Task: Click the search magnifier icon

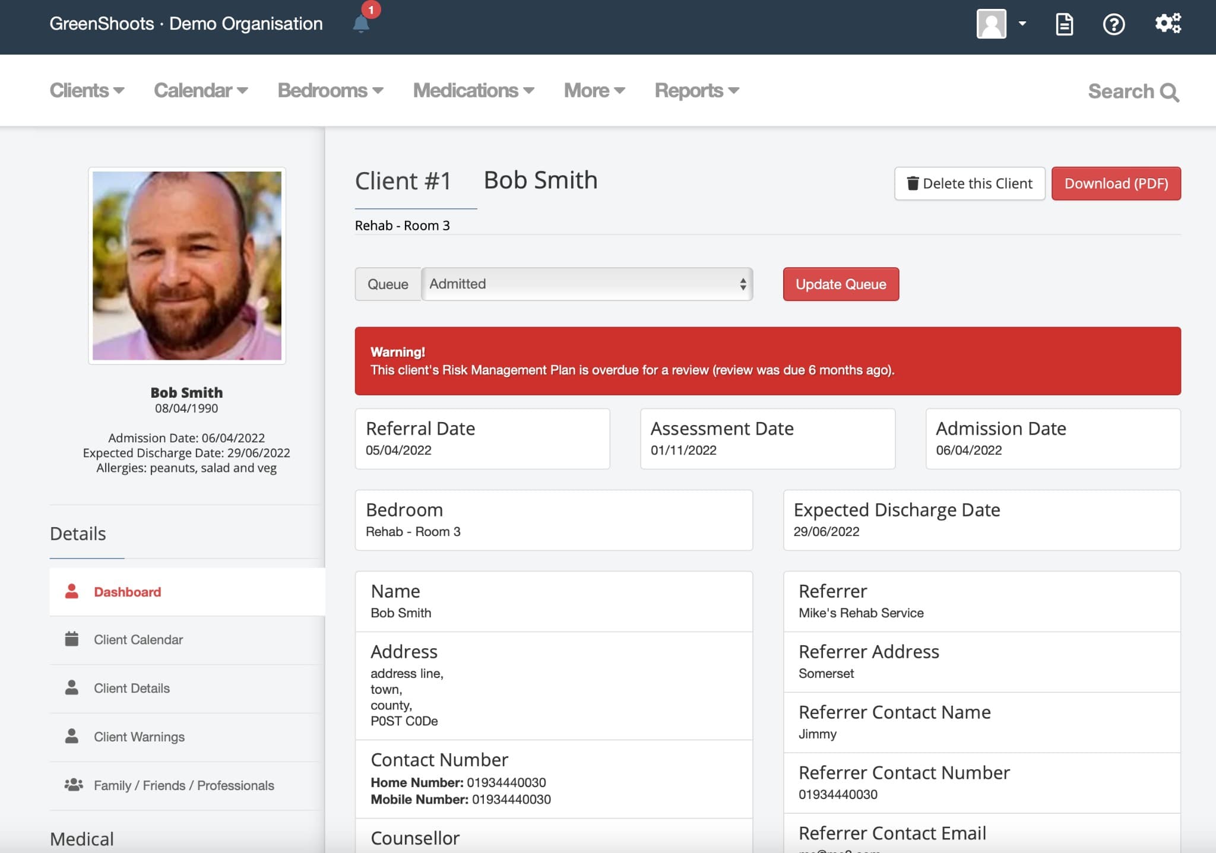Action: [x=1169, y=92]
